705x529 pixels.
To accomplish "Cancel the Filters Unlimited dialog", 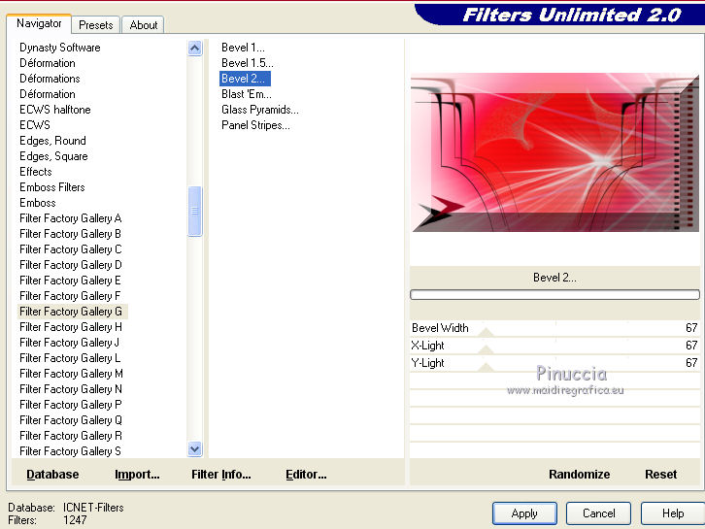I will pos(598,513).
